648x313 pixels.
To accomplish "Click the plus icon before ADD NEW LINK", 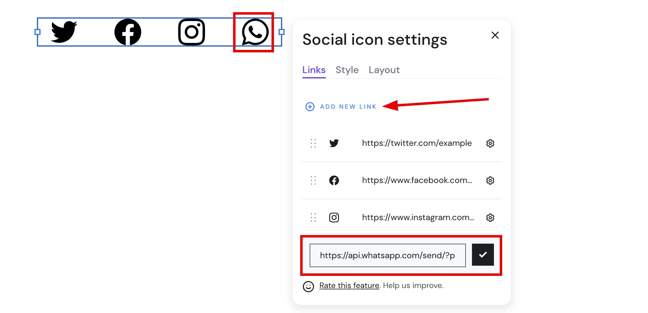I will (309, 107).
